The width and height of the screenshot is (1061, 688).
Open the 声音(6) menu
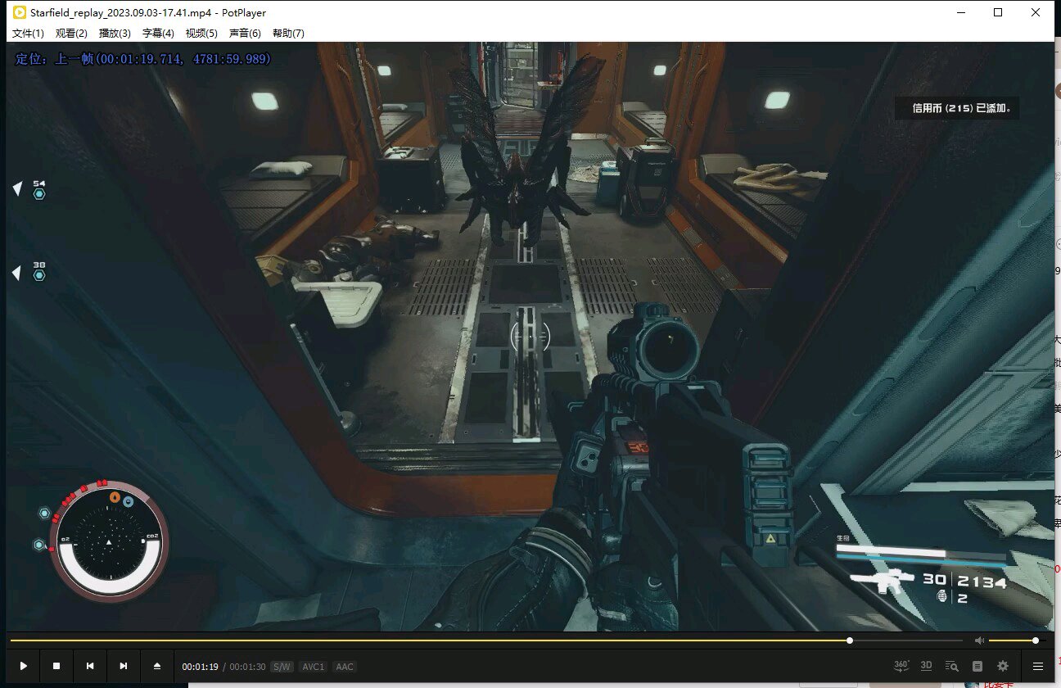pyautogui.click(x=245, y=34)
